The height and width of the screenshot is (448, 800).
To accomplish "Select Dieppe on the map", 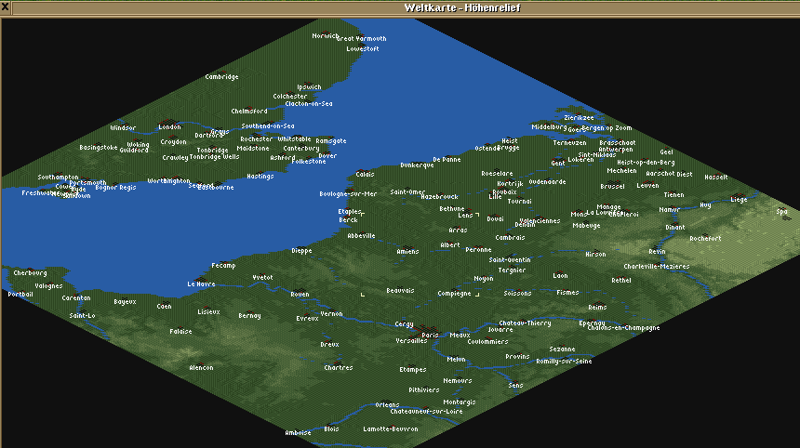I will [301, 251].
